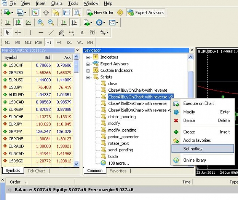238x200 pixels.
Task: Select the trendline drawing tool
Action: (x=51, y=32)
